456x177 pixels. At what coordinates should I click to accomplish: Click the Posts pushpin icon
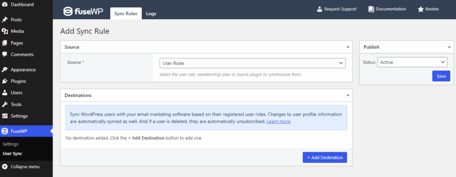point(4,20)
